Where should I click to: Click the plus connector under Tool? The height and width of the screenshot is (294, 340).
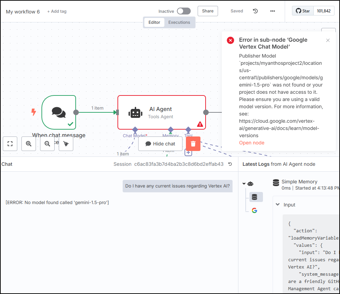coord(188,153)
